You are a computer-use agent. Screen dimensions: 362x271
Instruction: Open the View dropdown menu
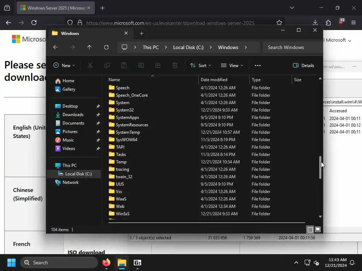[x=232, y=65]
